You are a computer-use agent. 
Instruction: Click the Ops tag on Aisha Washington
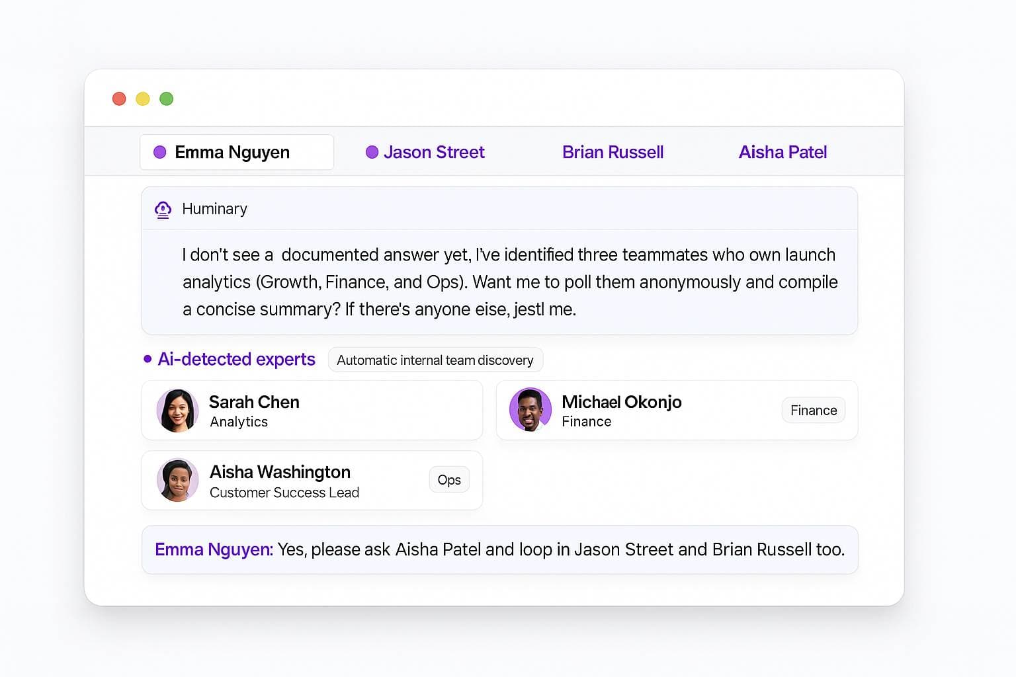coord(449,480)
